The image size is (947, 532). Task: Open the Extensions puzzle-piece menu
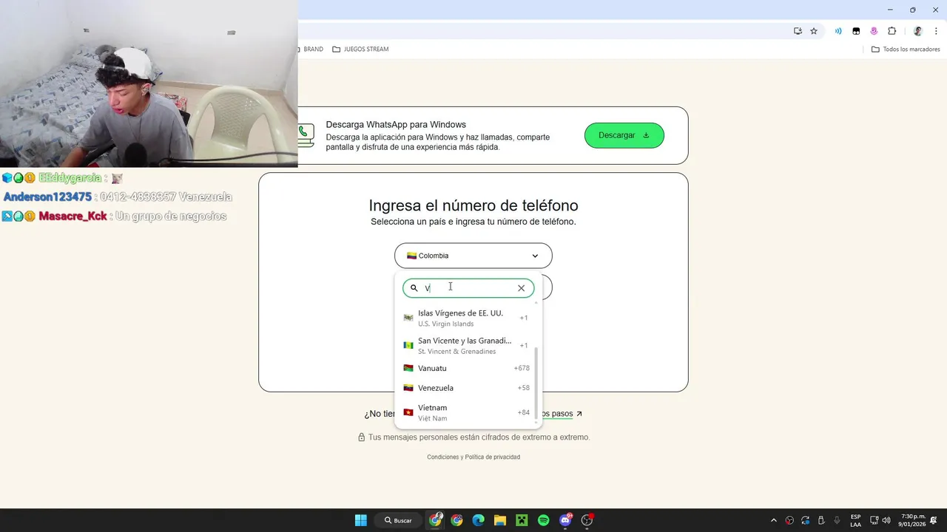click(x=892, y=31)
